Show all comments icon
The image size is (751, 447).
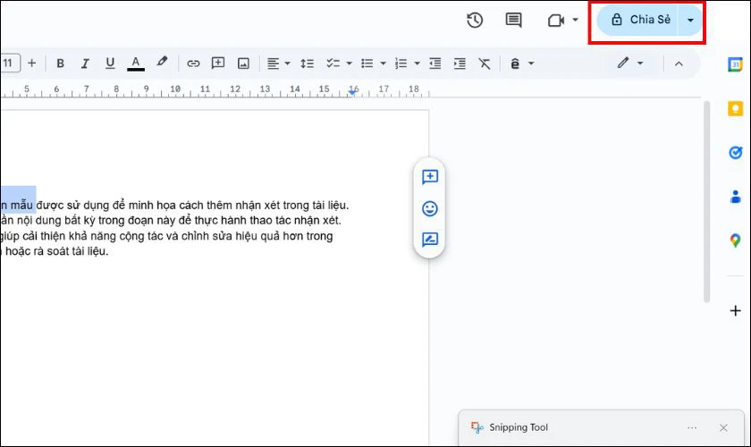tap(513, 21)
